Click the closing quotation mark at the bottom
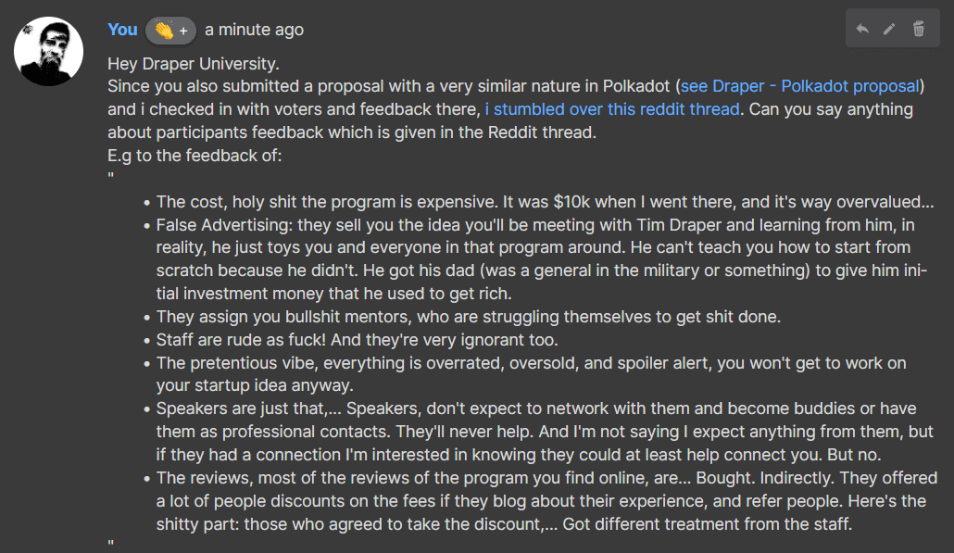 click(x=111, y=543)
